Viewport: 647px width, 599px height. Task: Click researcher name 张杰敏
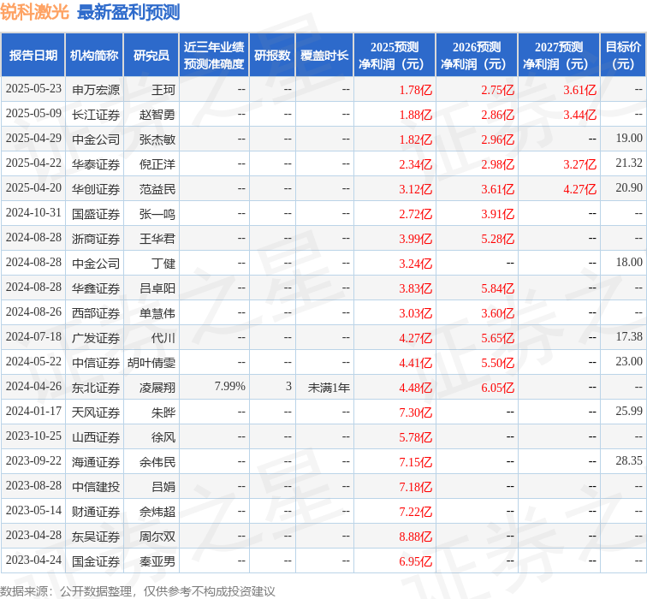click(x=157, y=139)
